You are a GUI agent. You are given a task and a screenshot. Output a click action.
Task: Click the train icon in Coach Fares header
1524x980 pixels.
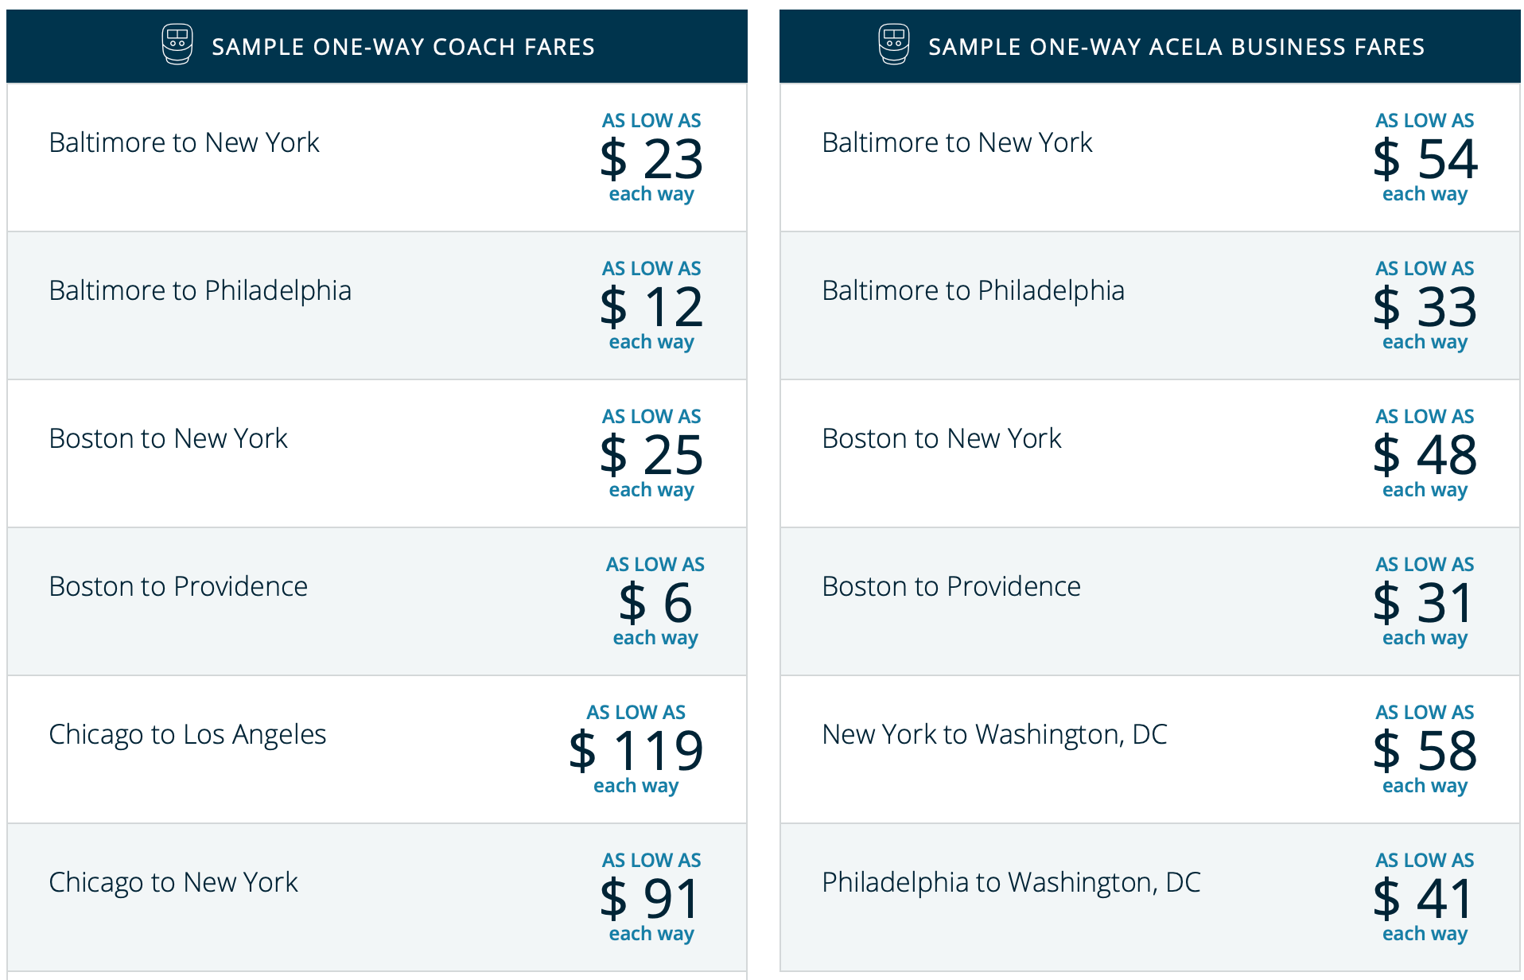coord(177,45)
